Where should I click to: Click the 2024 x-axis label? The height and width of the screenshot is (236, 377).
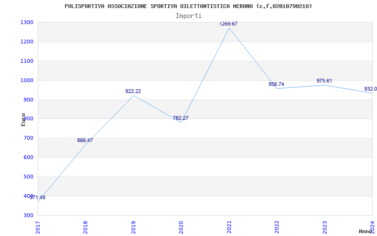(372, 227)
